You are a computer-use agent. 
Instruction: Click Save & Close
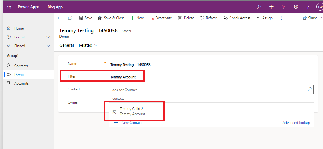[111, 18]
